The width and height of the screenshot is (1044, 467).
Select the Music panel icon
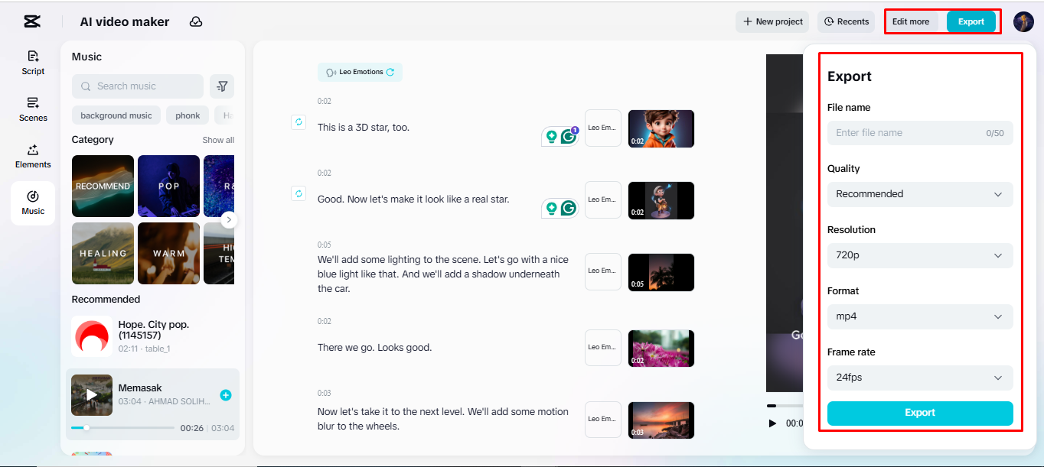[33, 203]
